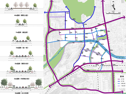126x94 pixels.
Task: Click the 24m道路（纵一街）section caption
Action: click(x=22, y=48)
